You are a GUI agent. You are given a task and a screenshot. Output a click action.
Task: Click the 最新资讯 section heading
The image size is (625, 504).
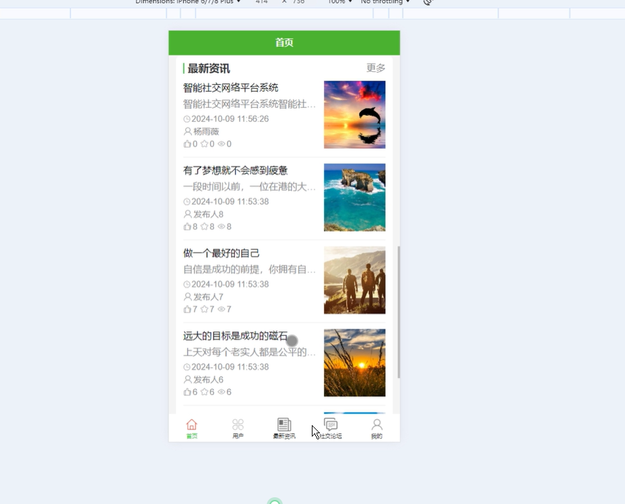[209, 69]
